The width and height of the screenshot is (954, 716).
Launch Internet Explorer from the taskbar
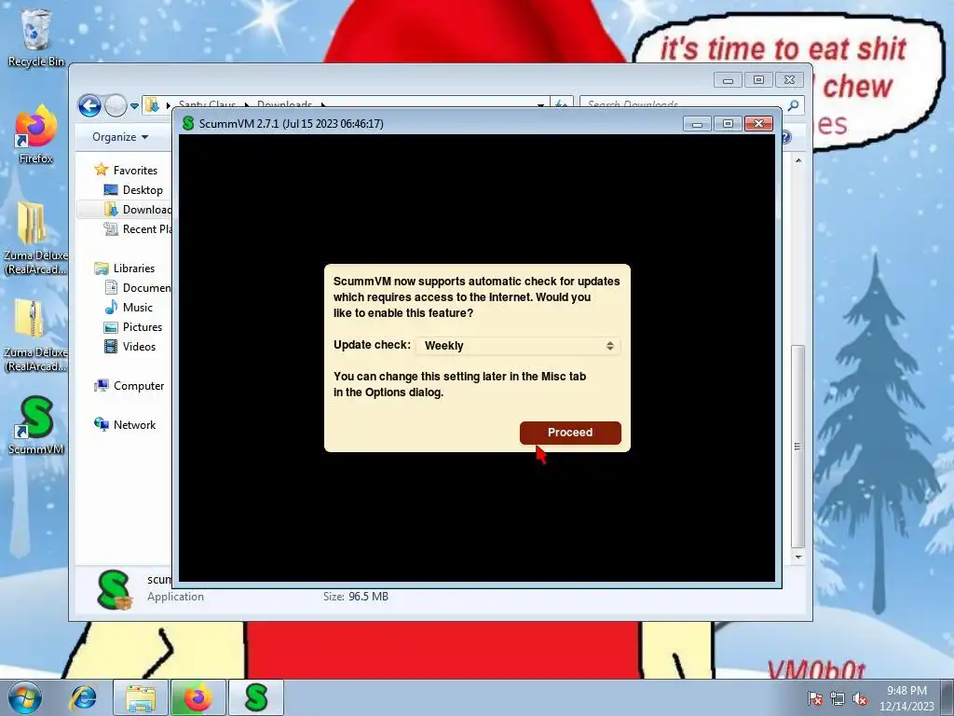point(83,697)
